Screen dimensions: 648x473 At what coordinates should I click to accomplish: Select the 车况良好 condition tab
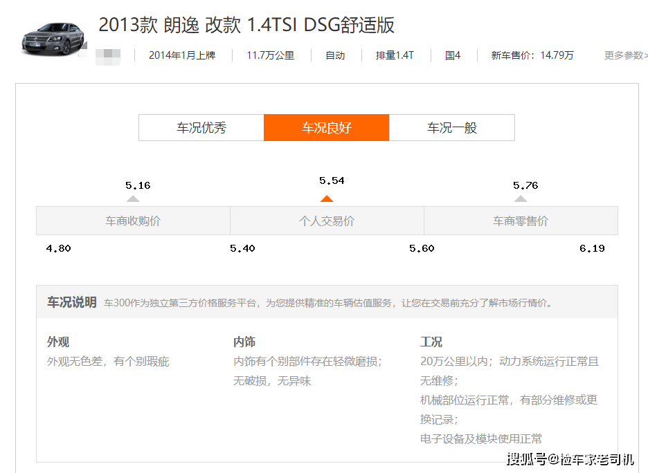point(327,128)
